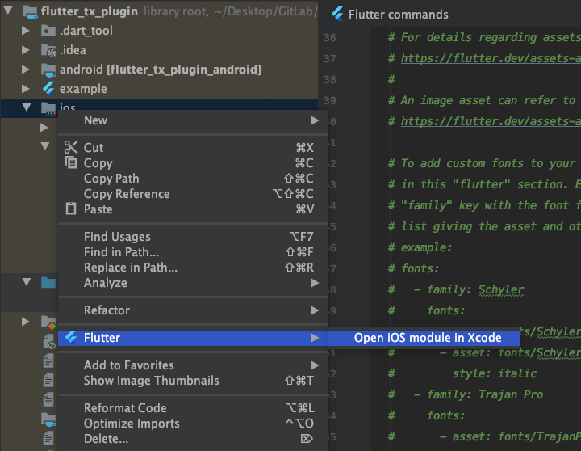Click line number 38 in the gutter

click(x=330, y=79)
